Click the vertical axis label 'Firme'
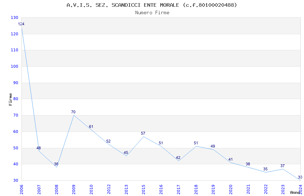Screen dimensions: 304x196 (x=10, y=99)
